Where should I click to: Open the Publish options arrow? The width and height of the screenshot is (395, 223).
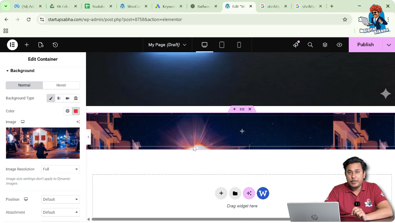coord(389,45)
